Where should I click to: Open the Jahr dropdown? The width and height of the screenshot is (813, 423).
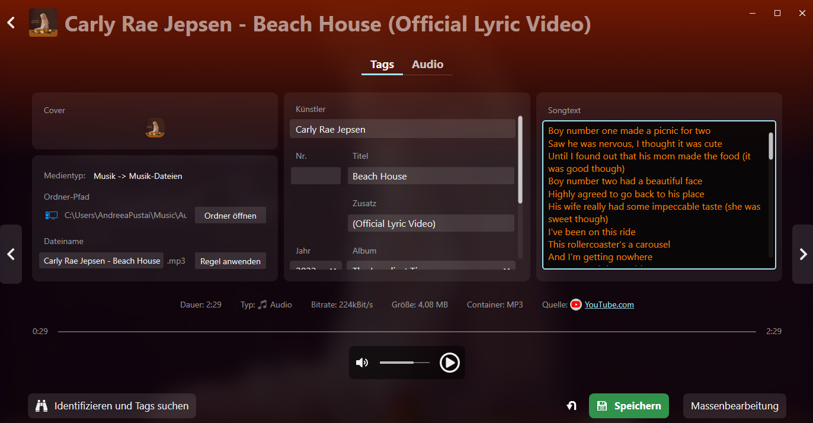(x=316, y=266)
